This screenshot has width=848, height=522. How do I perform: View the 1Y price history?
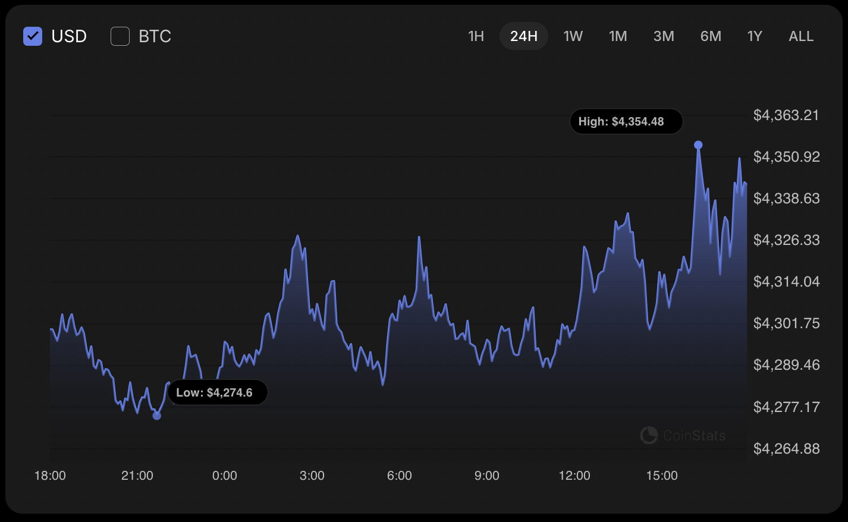[755, 36]
